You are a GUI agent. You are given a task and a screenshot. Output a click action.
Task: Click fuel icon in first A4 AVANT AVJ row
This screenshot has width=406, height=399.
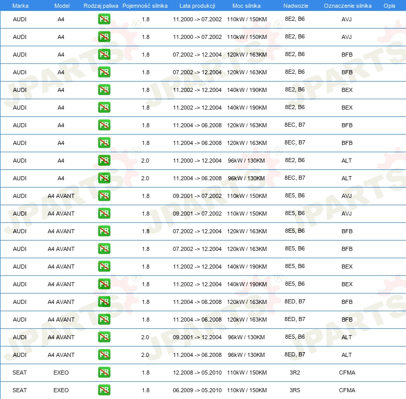click(104, 196)
